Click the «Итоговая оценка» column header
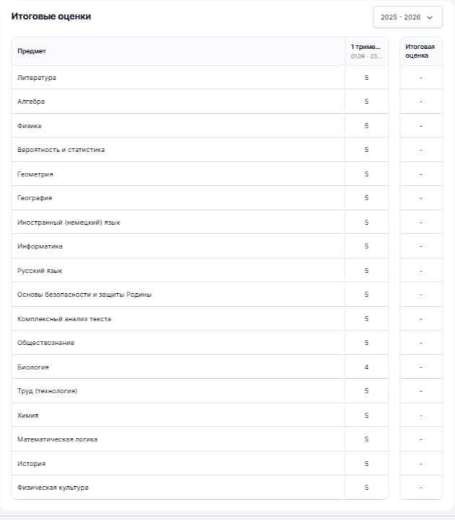This screenshot has height=520, width=455. click(x=420, y=51)
